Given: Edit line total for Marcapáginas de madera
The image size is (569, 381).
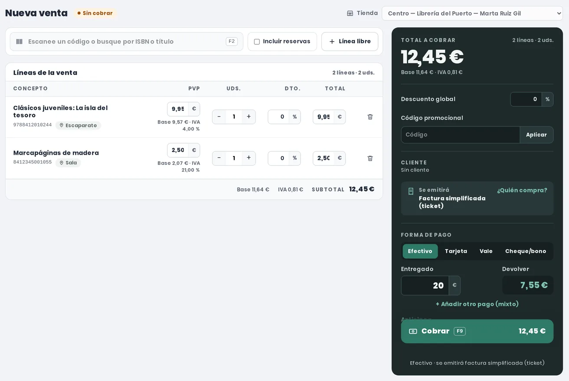Looking at the screenshot, I should tap(324, 158).
